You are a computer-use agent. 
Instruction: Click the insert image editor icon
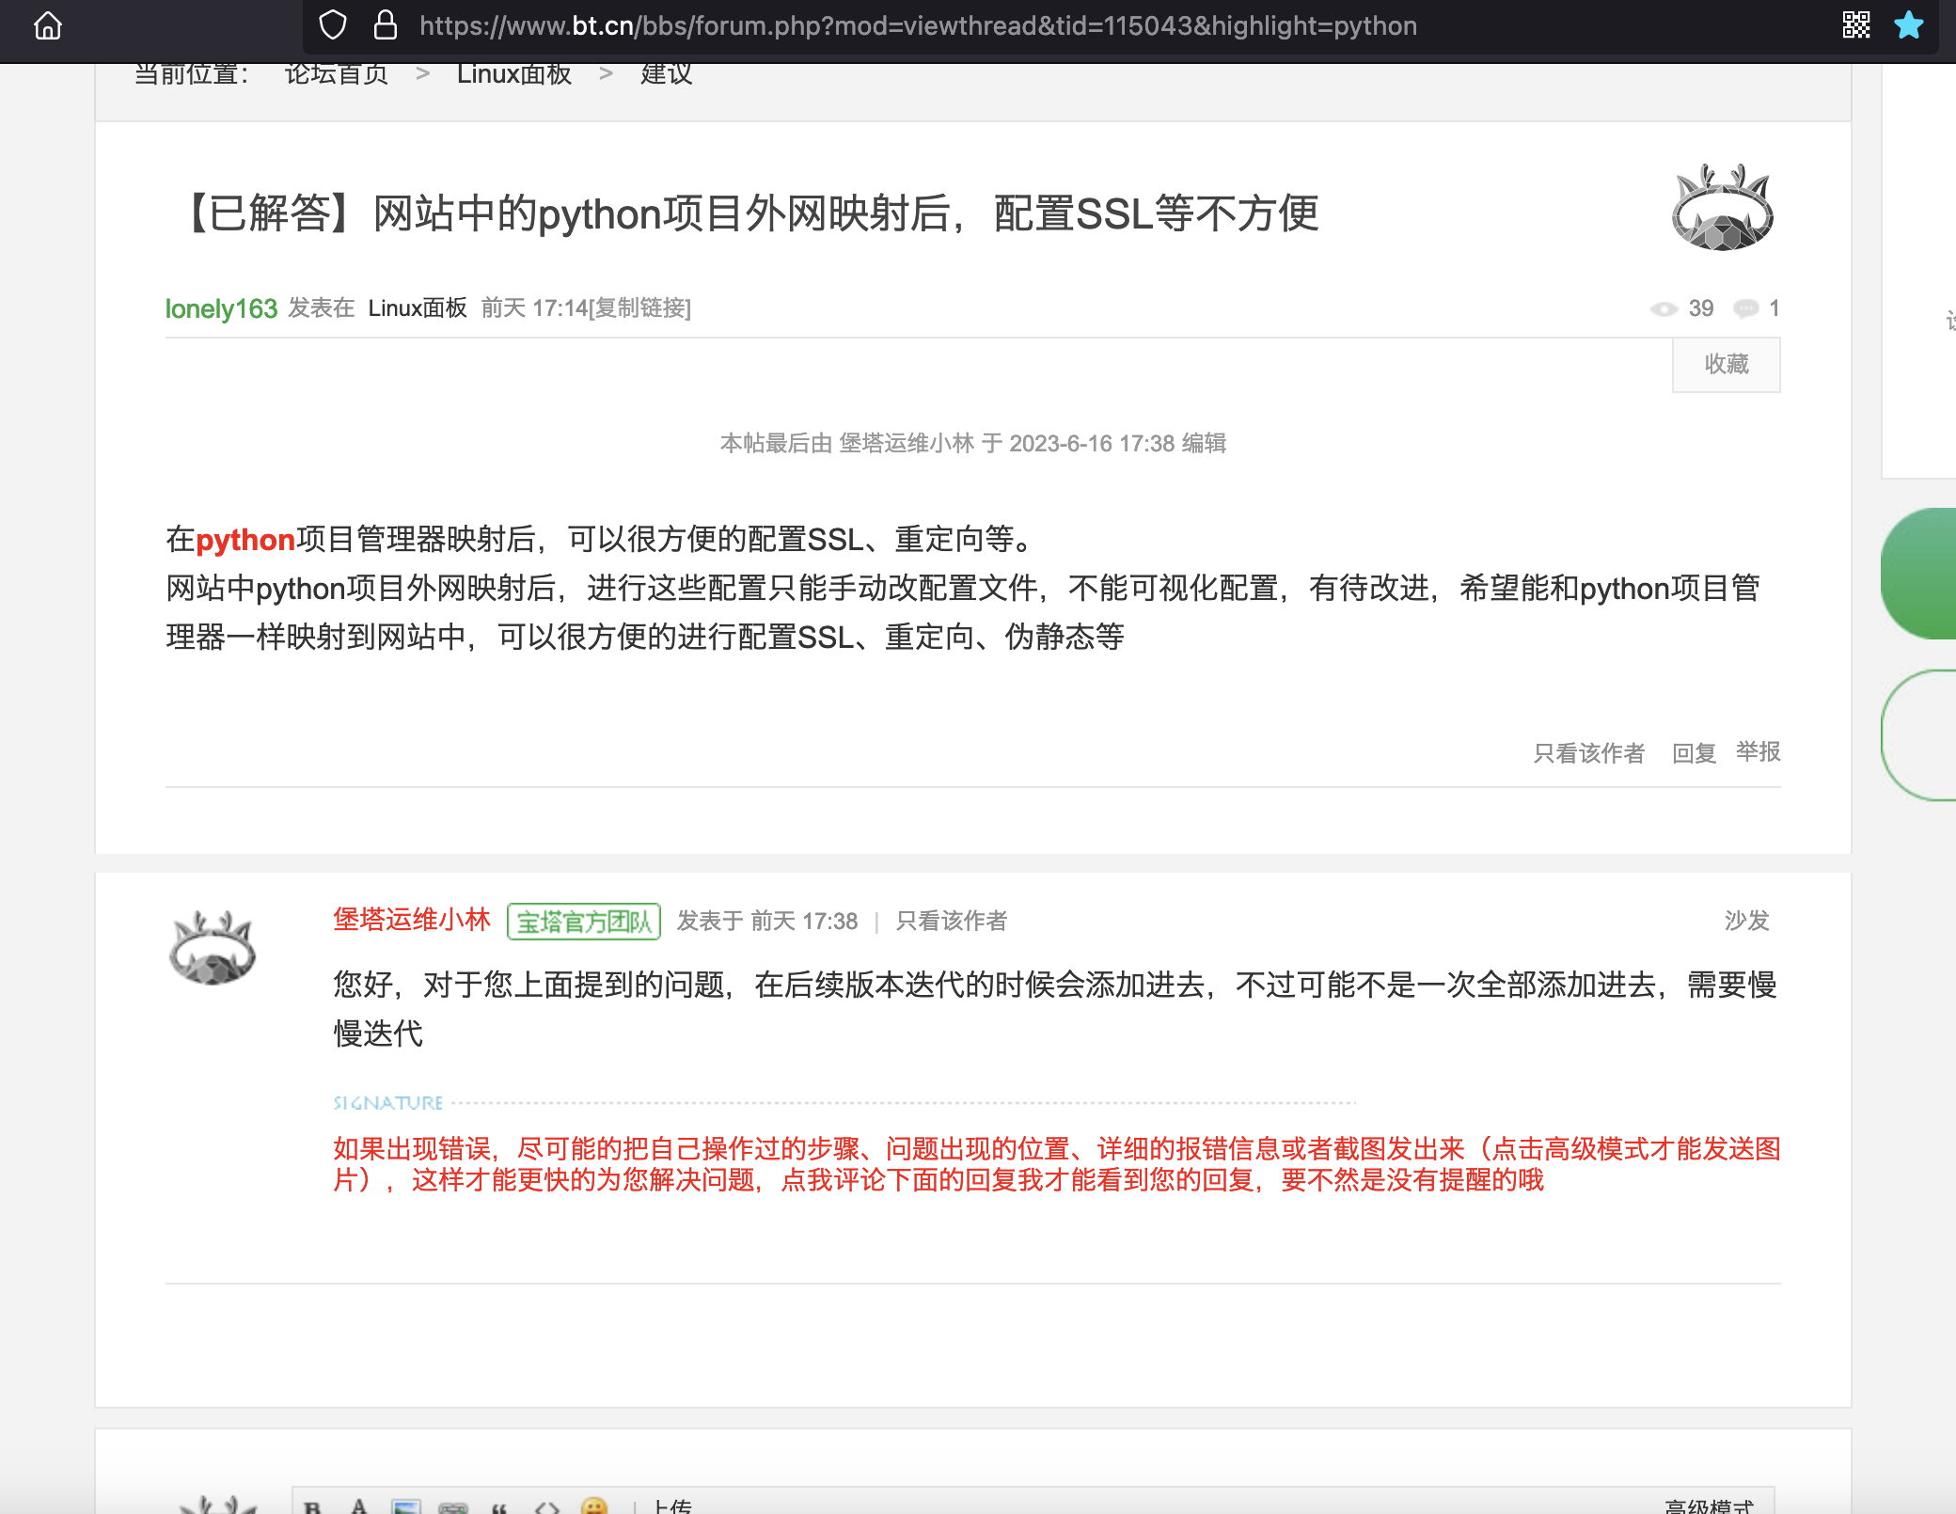[x=406, y=1506]
